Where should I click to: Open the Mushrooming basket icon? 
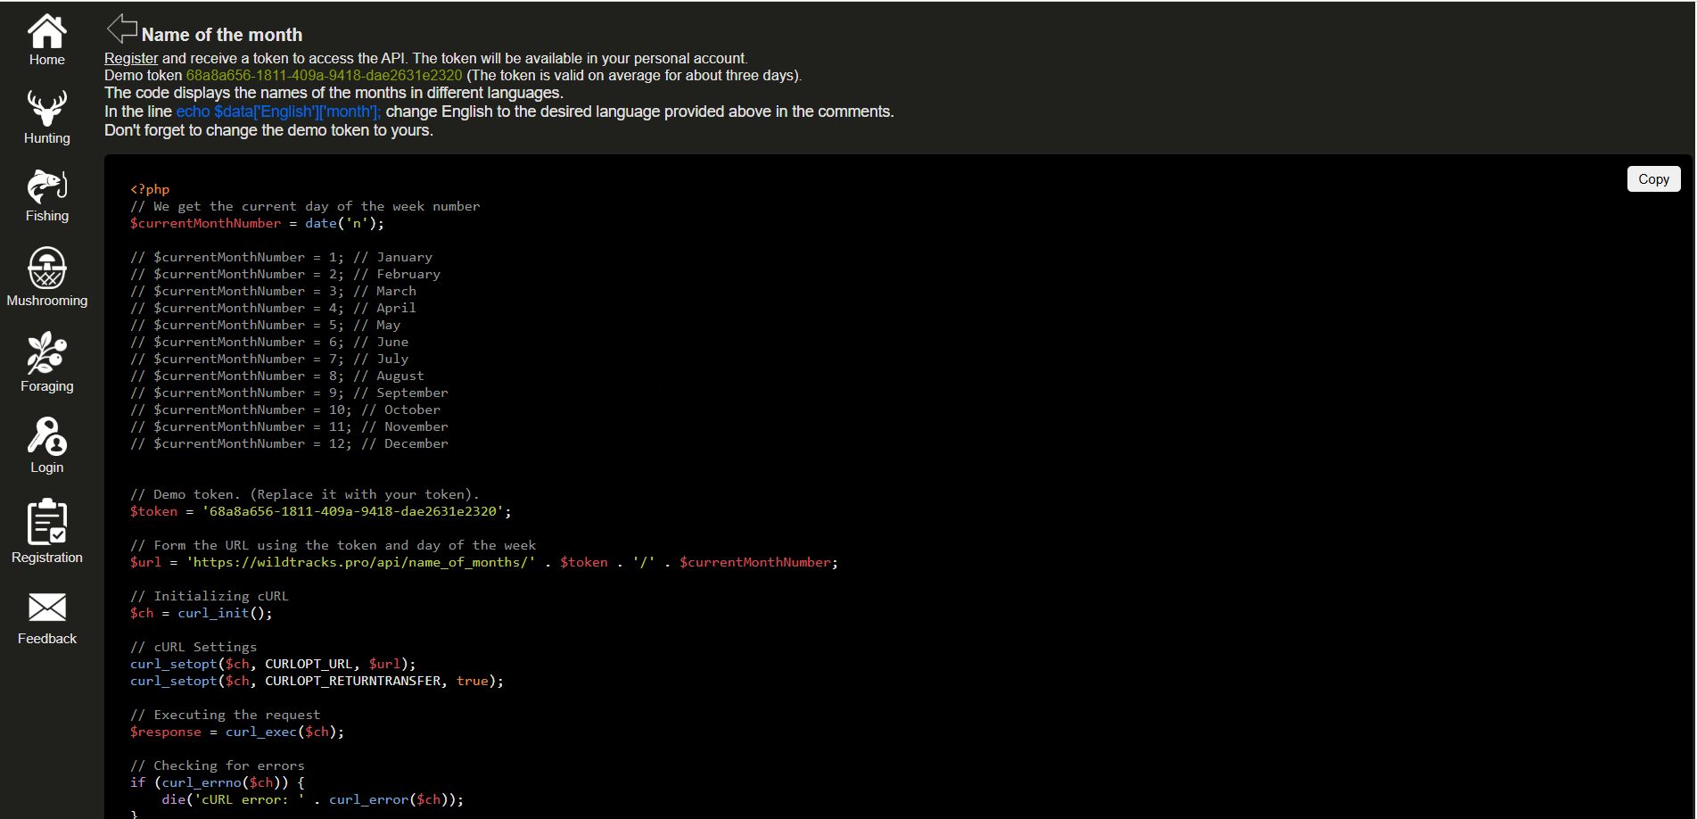pos(46,268)
